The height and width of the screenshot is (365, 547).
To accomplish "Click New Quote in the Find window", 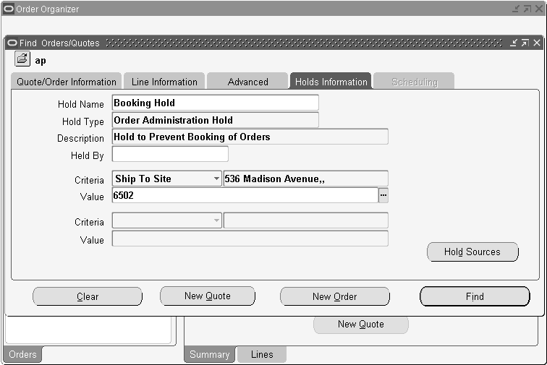I will tap(208, 296).
